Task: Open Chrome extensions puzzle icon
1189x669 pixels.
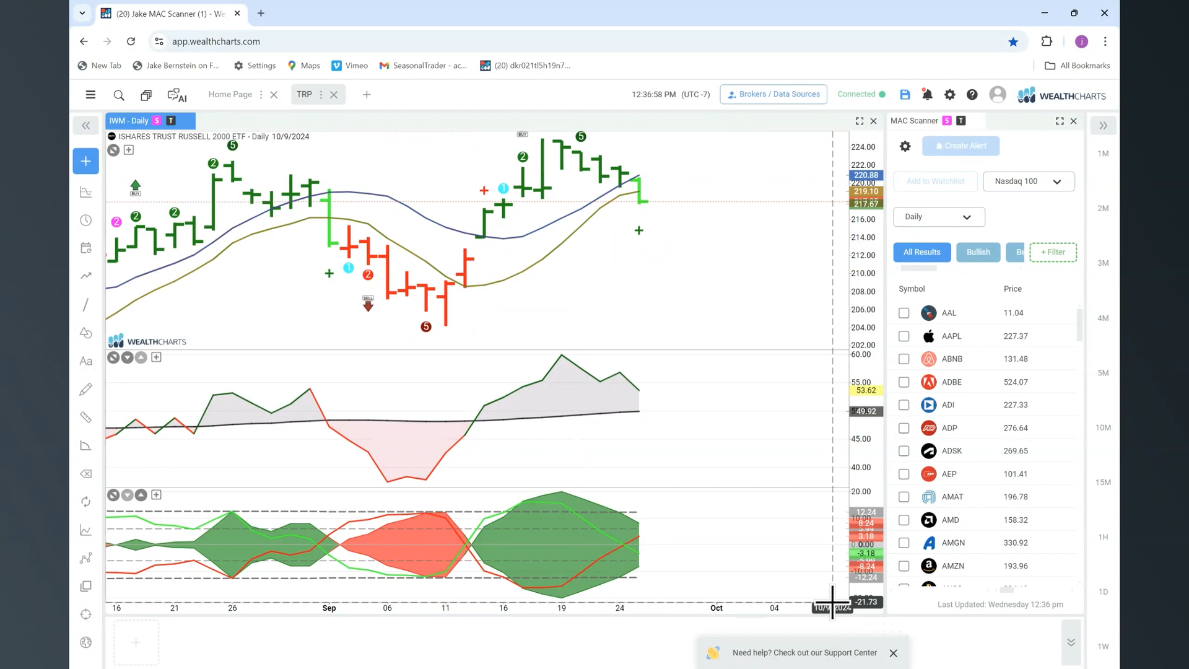Action: point(1046,42)
